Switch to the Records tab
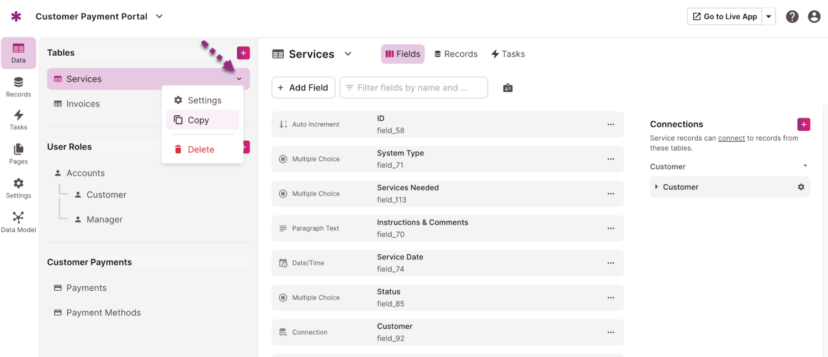 pyautogui.click(x=455, y=54)
